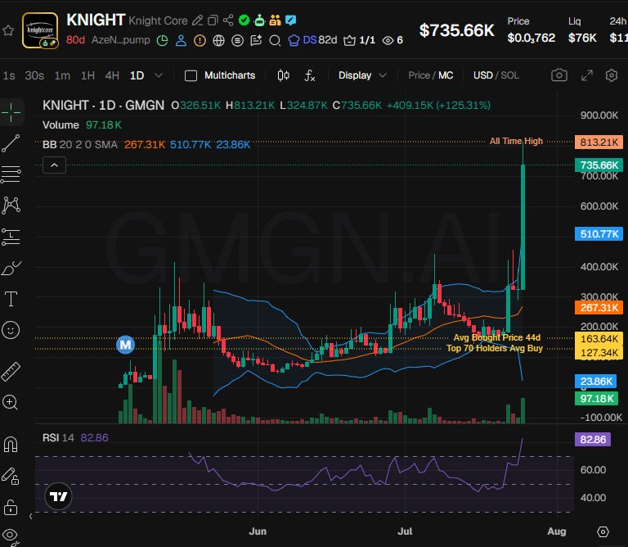628x547 pixels.
Task: Edit token name with pencil icon
Action: (197, 20)
